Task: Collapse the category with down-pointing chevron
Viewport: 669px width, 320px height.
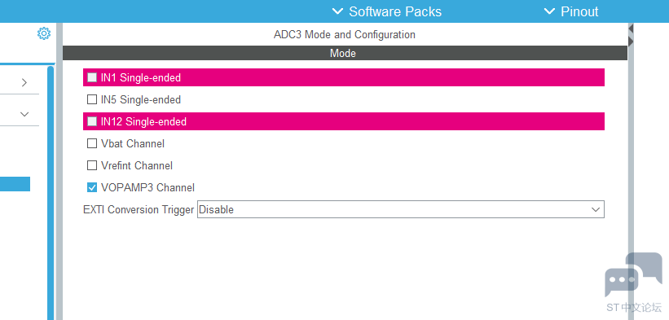Action: [24, 114]
